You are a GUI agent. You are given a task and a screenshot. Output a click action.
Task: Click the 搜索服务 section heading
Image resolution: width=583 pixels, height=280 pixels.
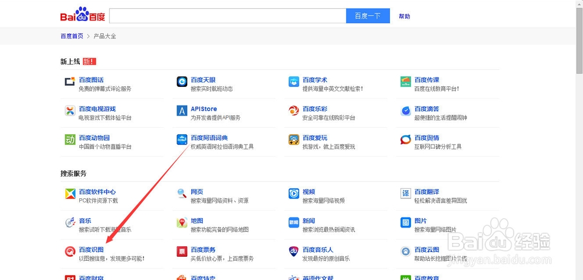point(73,174)
